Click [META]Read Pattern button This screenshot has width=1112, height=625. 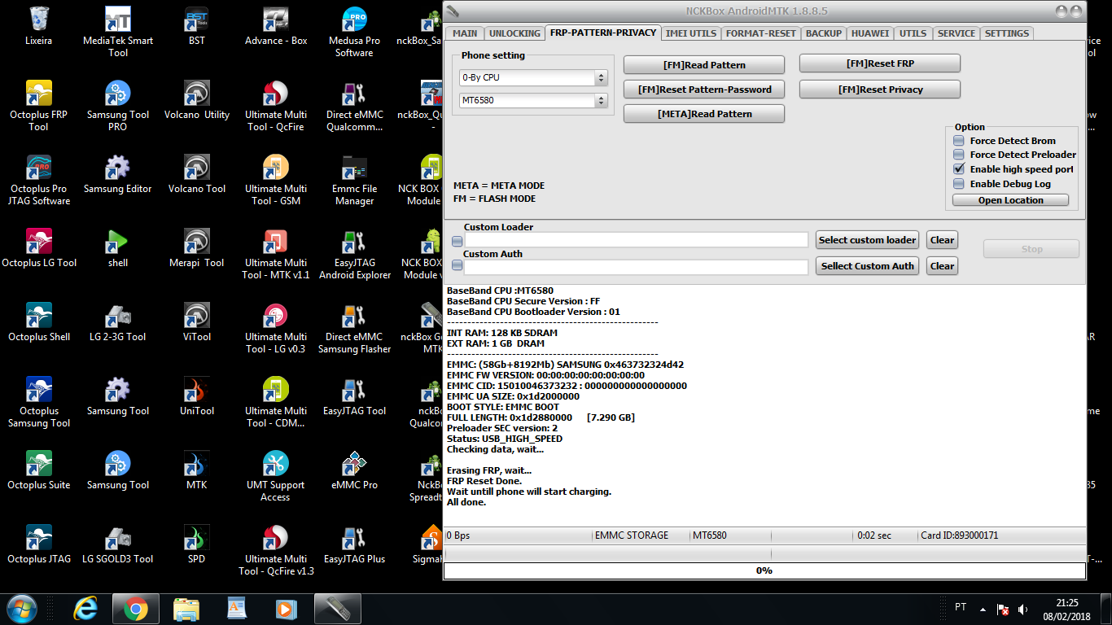[704, 114]
